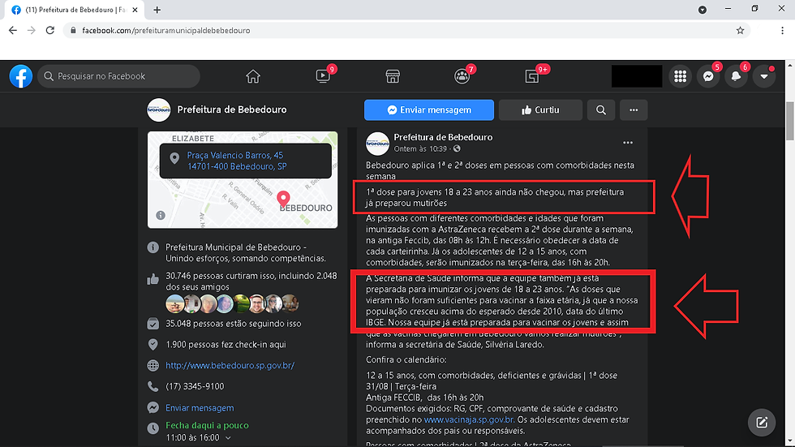Open the Facebook menu grid icon
This screenshot has height=447, width=795.
point(681,76)
